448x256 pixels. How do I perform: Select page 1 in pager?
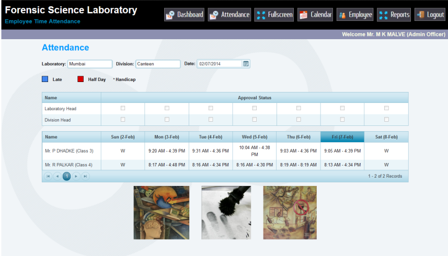coord(66,177)
